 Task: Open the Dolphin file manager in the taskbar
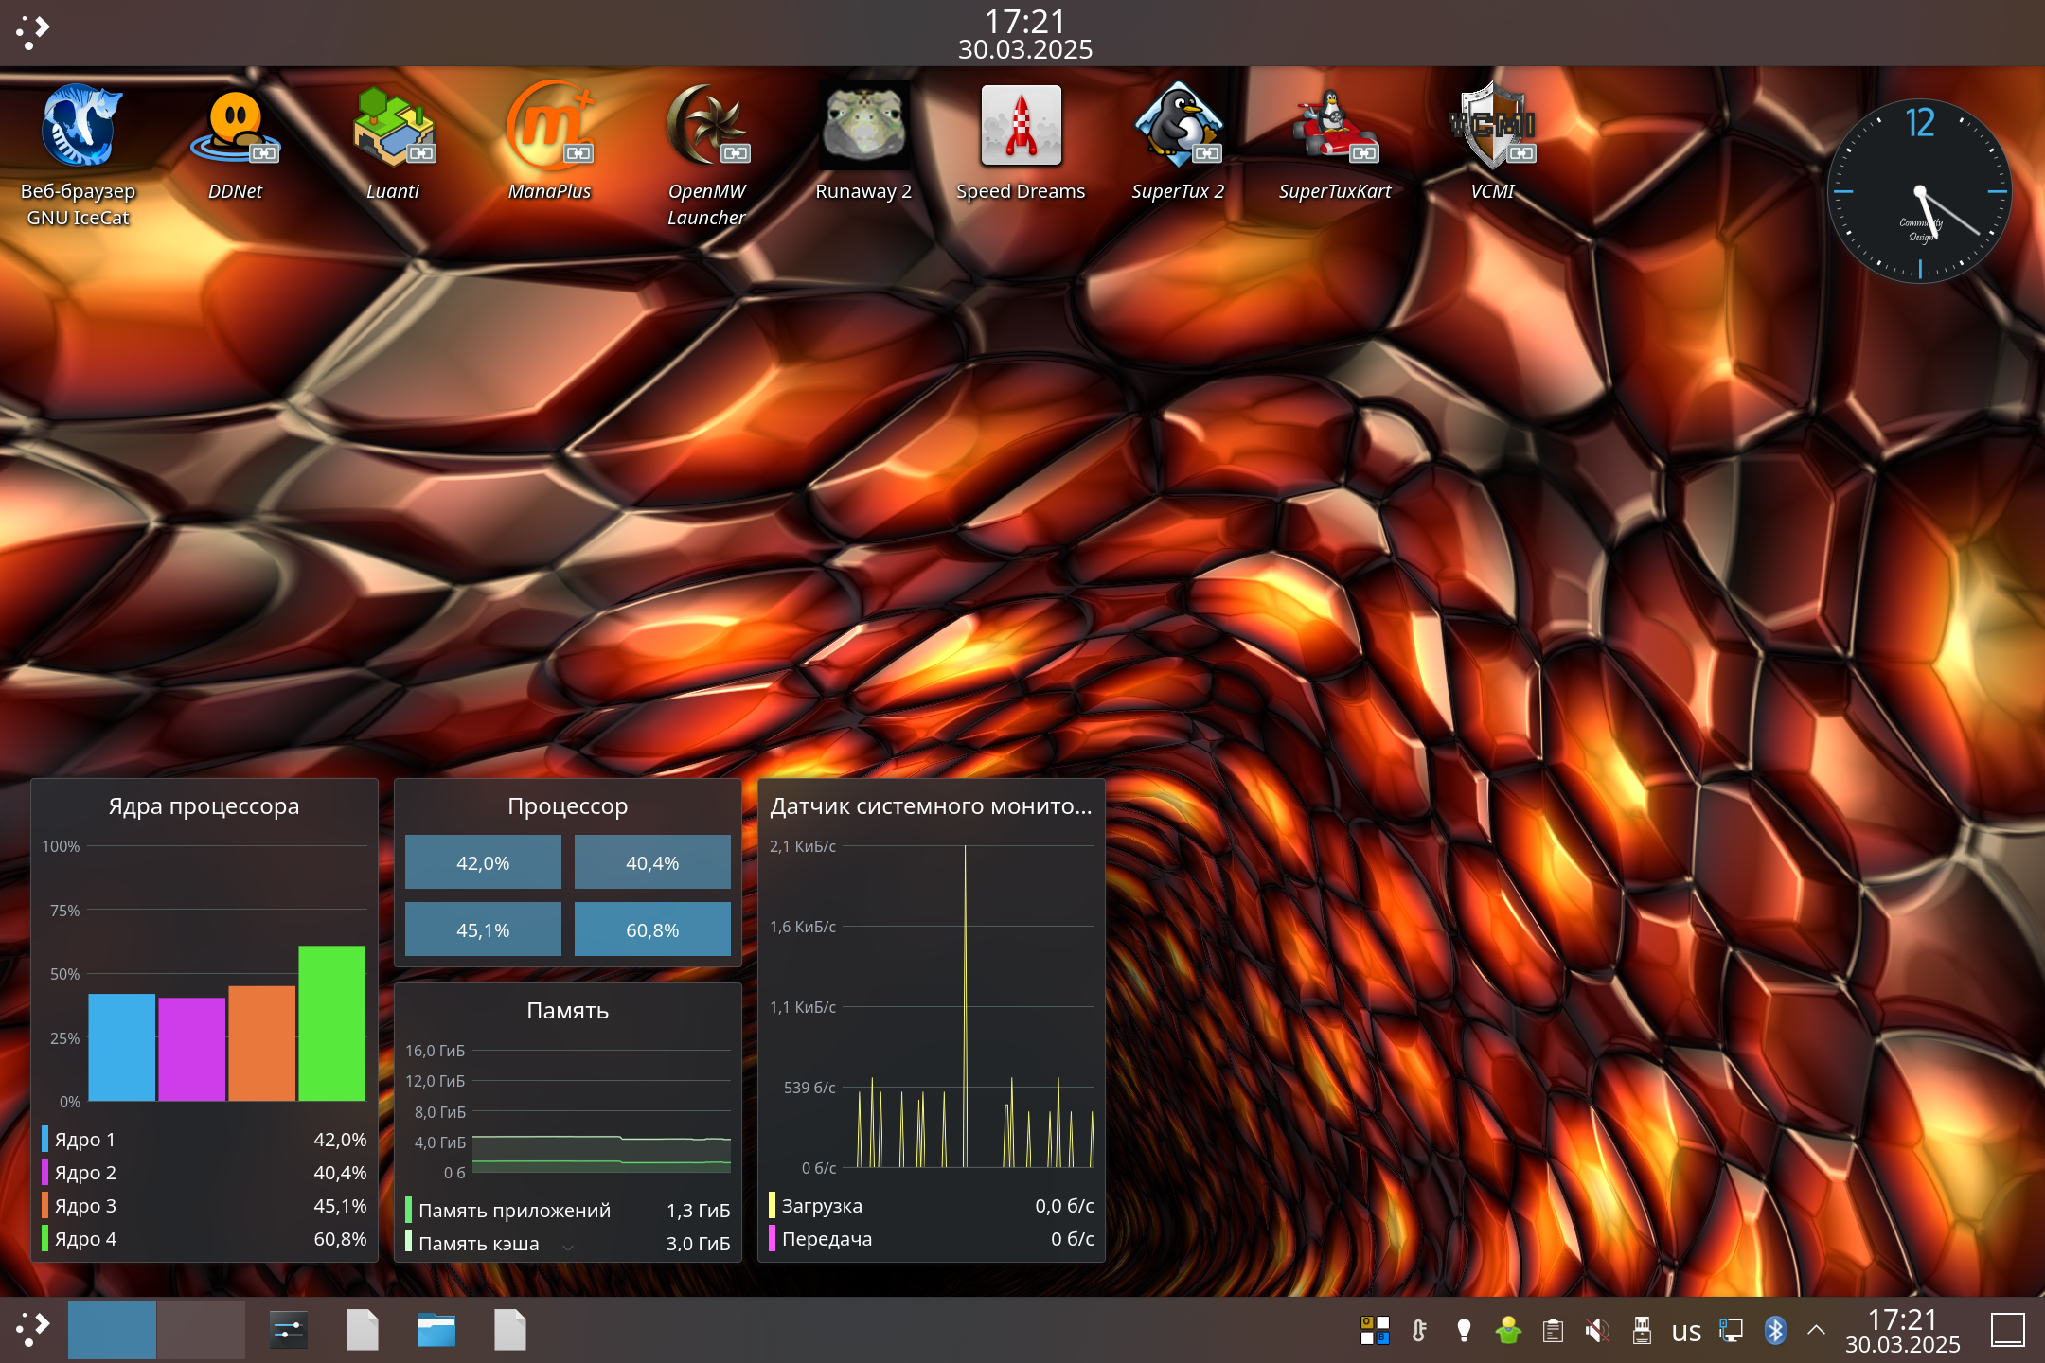click(436, 1330)
